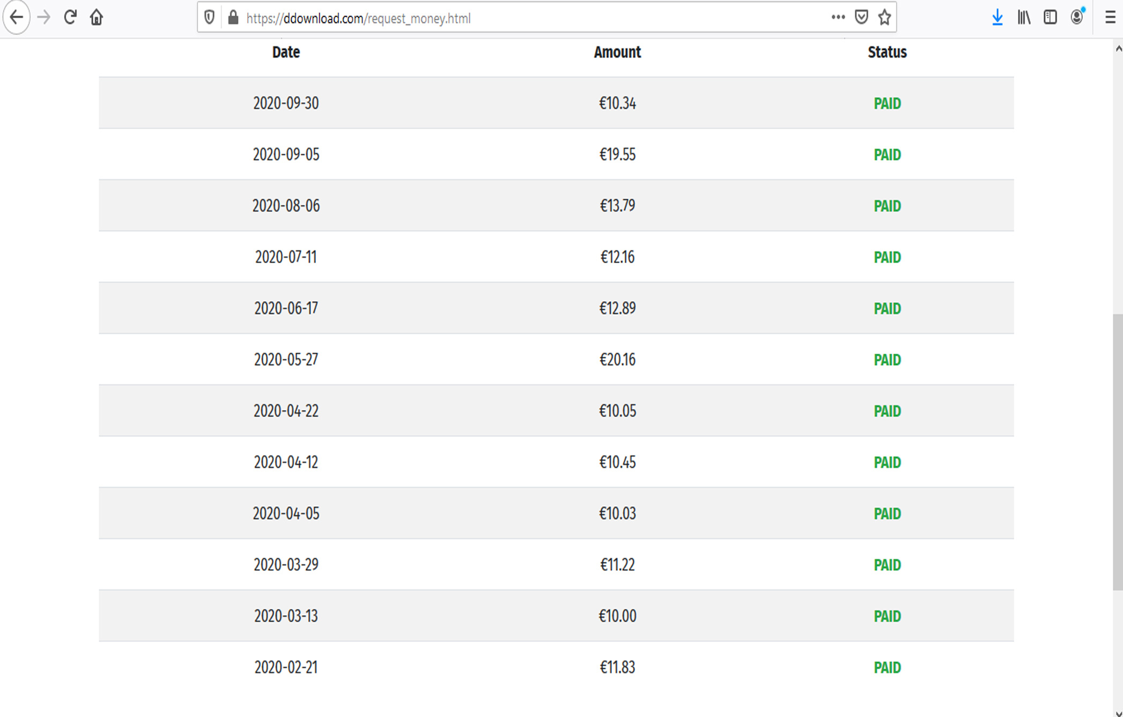View site security padlock info
This screenshot has height=717, width=1123.
pyautogui.click(x=233, y=18)
